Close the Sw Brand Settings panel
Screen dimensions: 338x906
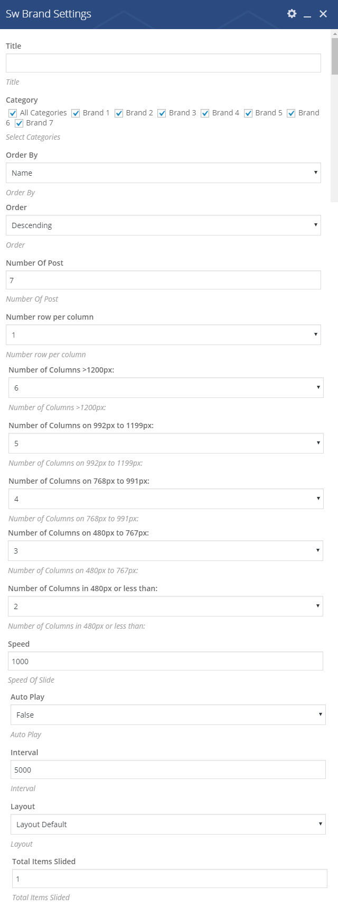(323, 14)
